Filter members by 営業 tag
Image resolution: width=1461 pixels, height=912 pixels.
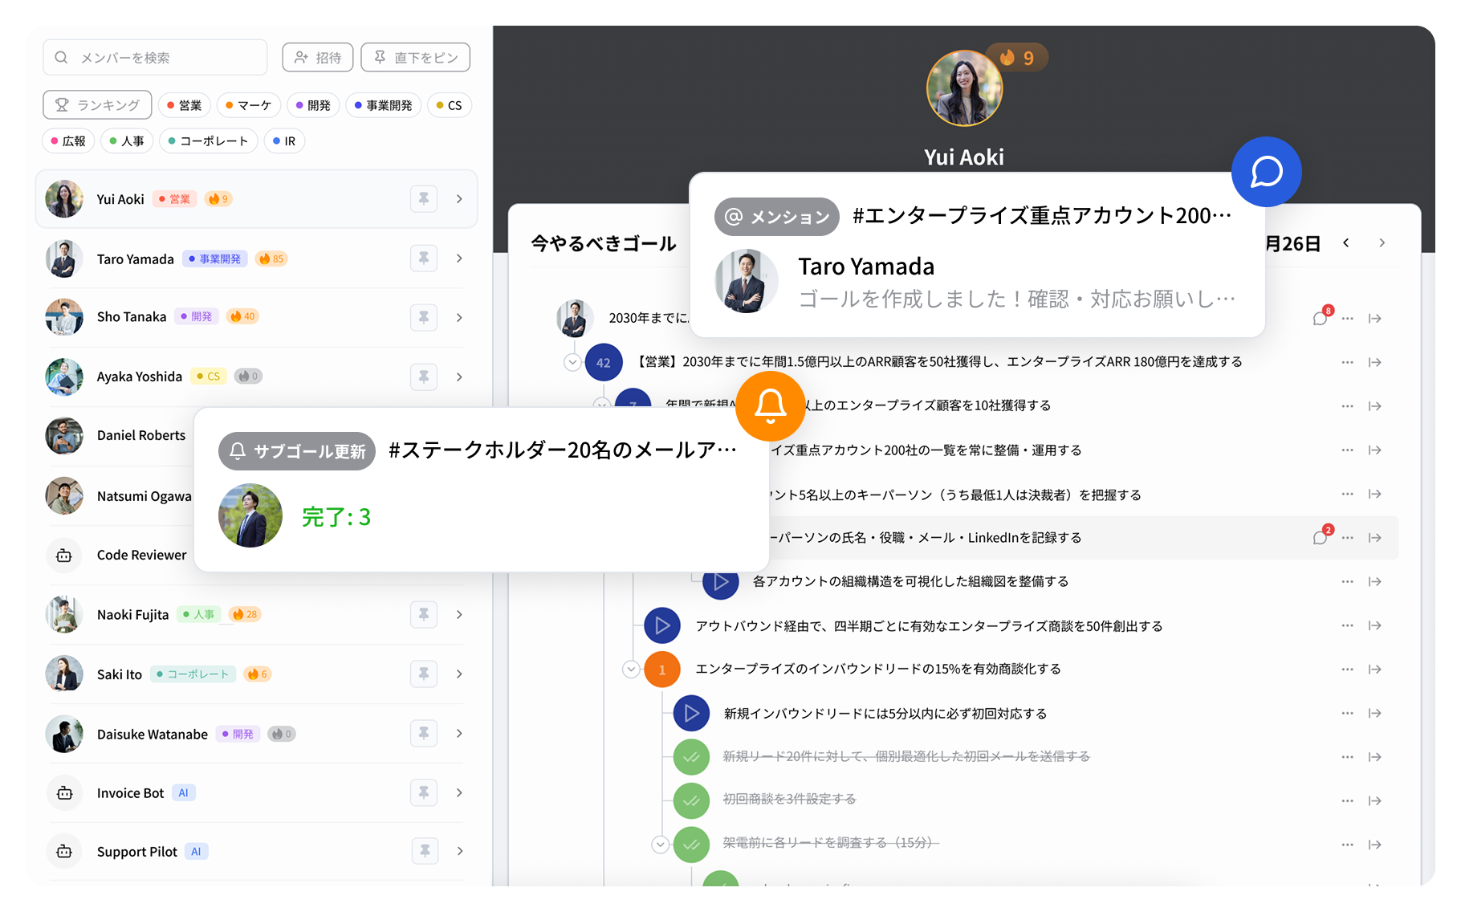pyautogui.click(x=185, y=105)
